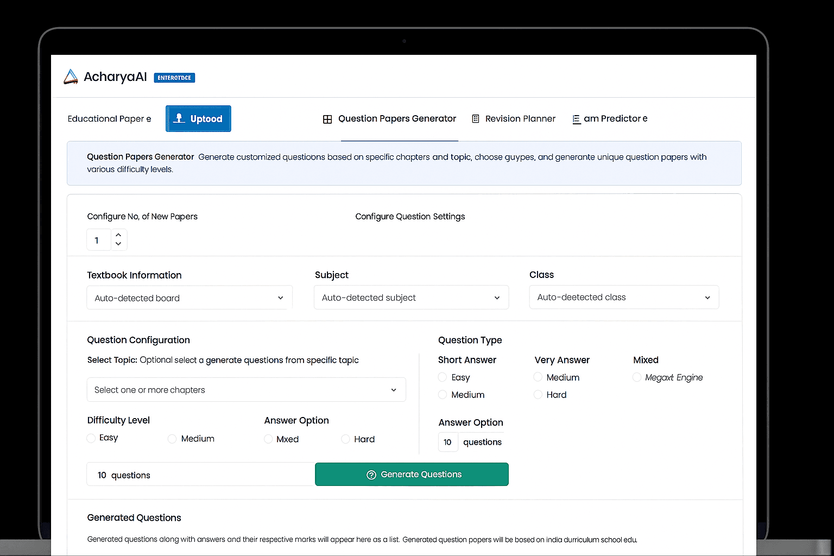Select Mxed radio under Answer Option
834x556 pixels.
268,439
